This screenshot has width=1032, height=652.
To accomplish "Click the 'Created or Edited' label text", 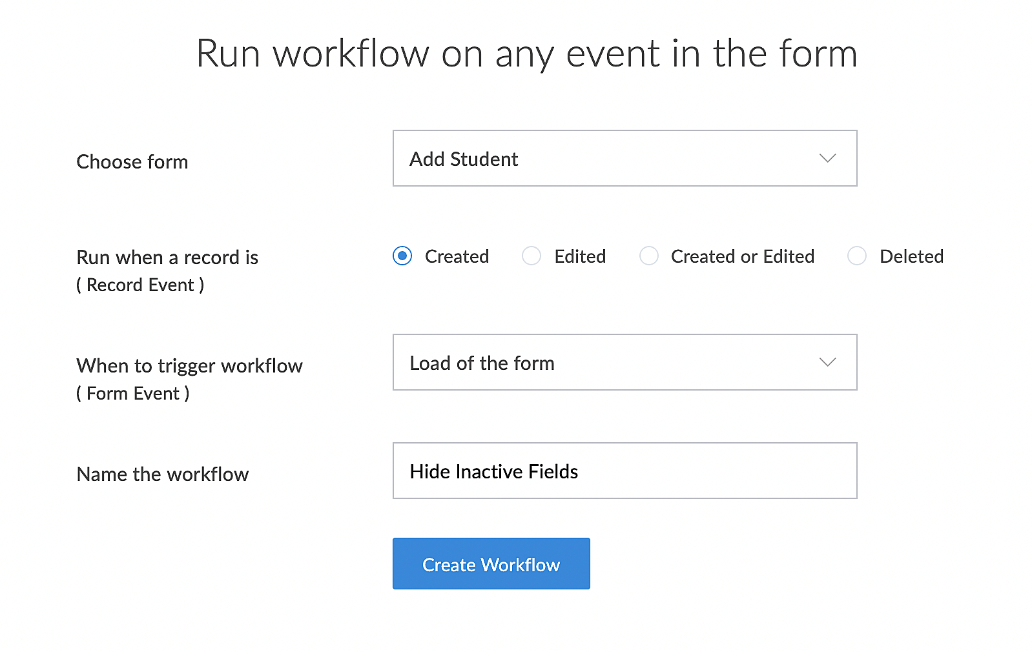I will (742, 256).
